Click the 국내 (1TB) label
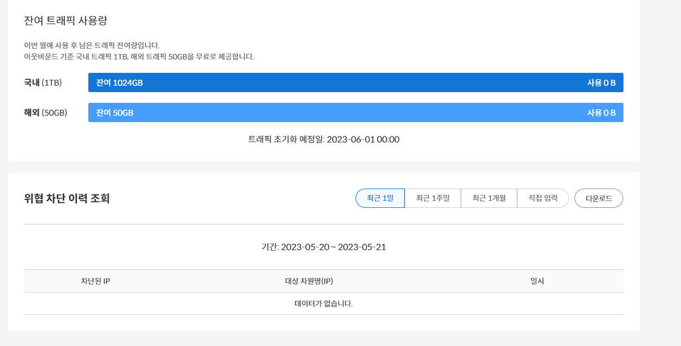681x346 pixels. [x=43, y=82]
